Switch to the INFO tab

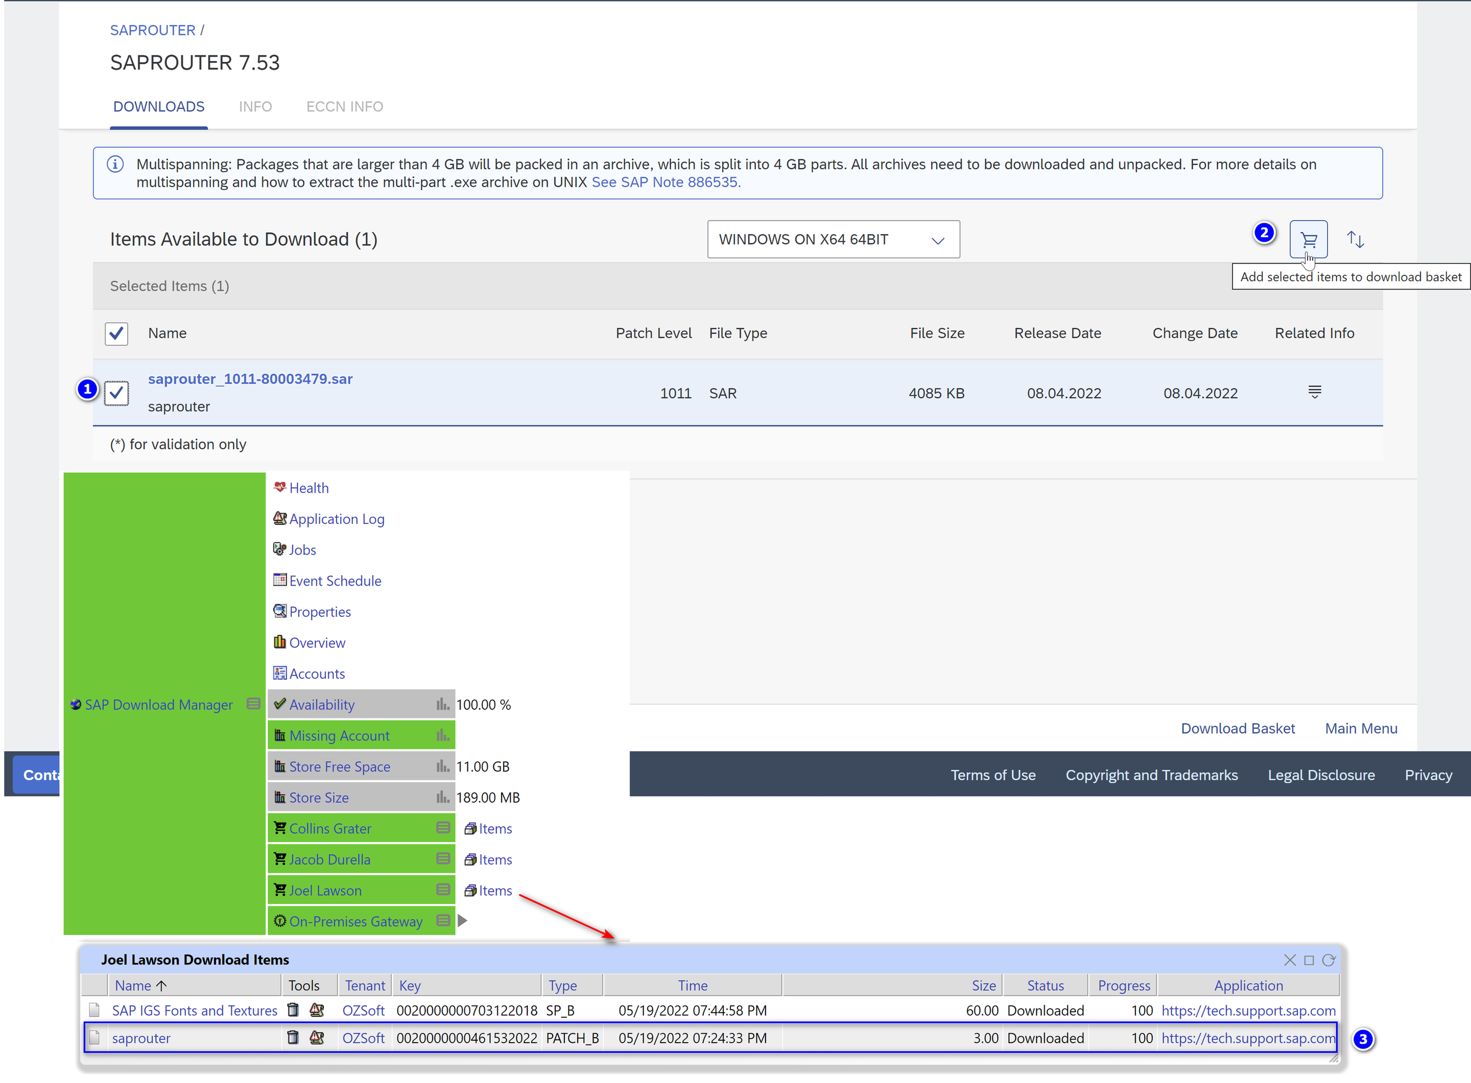tap(255, 107)
